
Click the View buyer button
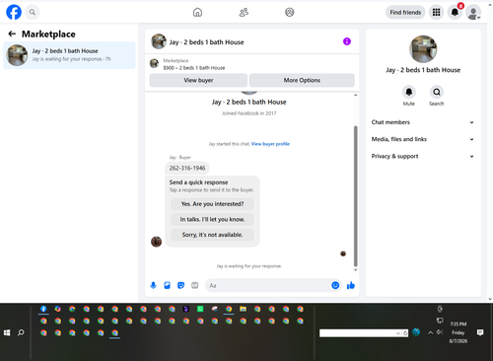tap(198, 80)
